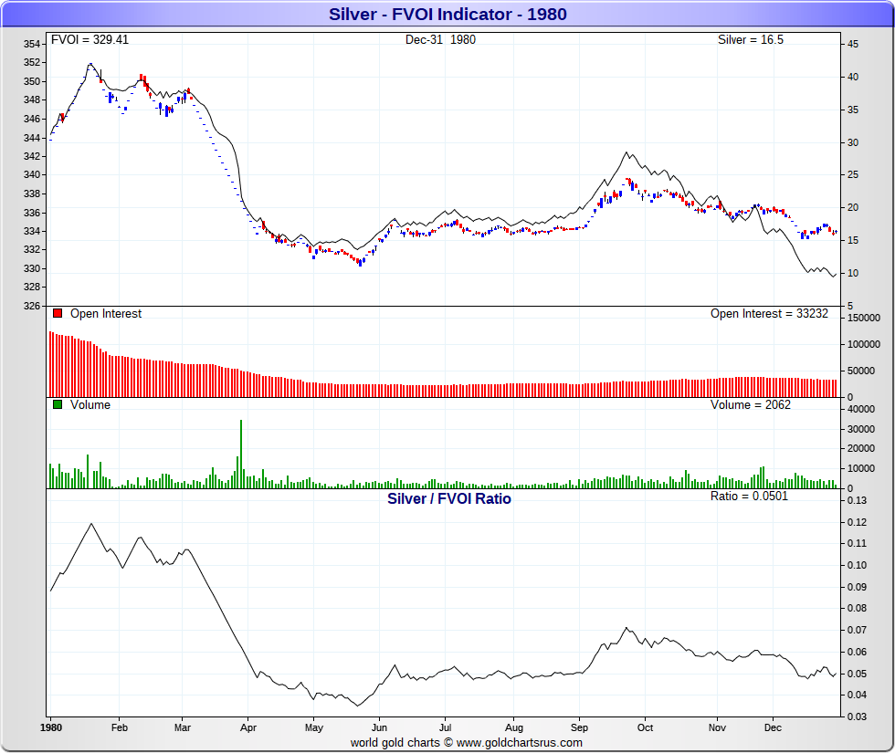Click the green Volume legend square
This screenshot has width=895, height=753.
click(58, 405)
